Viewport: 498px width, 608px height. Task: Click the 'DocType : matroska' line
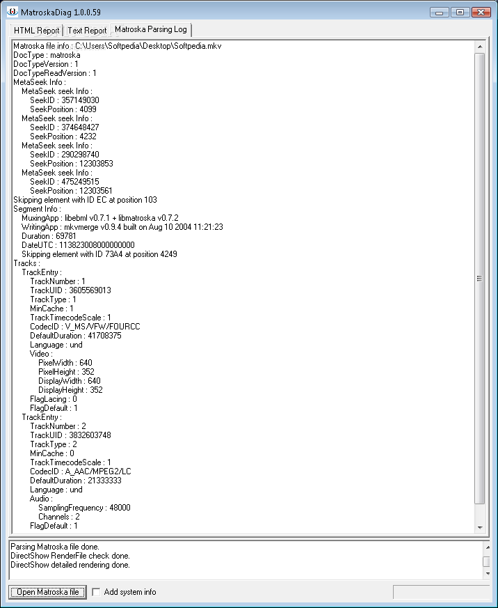[x=47, y=55]
